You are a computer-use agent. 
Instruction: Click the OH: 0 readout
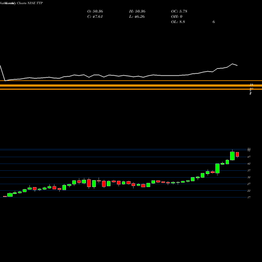(177, 17)
